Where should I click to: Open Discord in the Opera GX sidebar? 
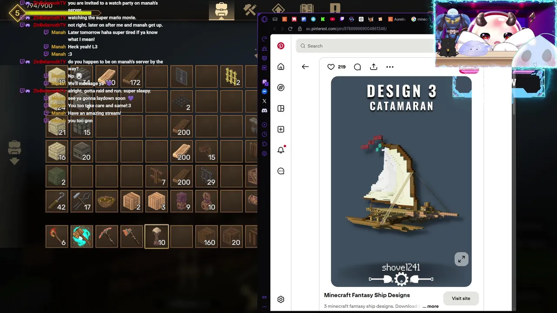[264, 110]
